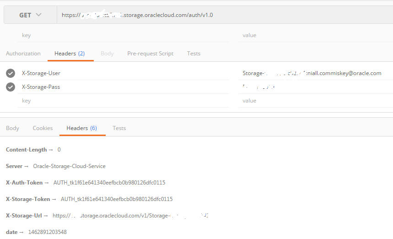Click the X-Storage-Token header label
This screenshot has width=393, height=239.
pos(28,199)
